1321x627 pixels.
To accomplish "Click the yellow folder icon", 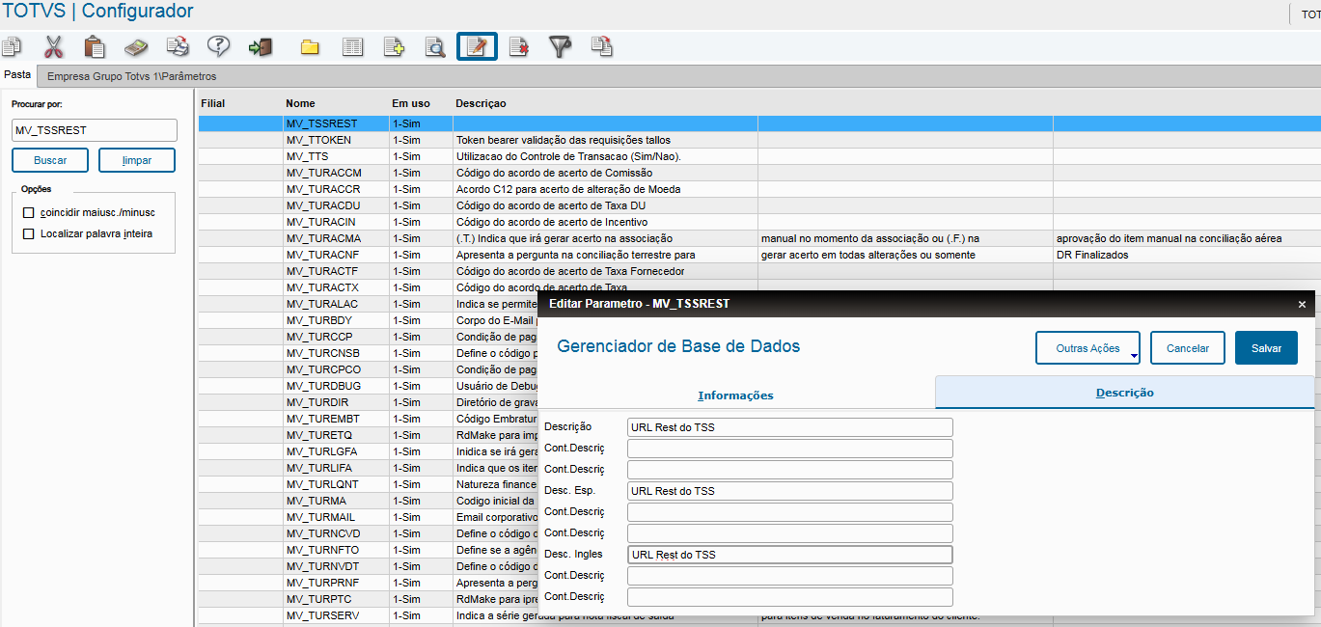I will tap(310, 46).
